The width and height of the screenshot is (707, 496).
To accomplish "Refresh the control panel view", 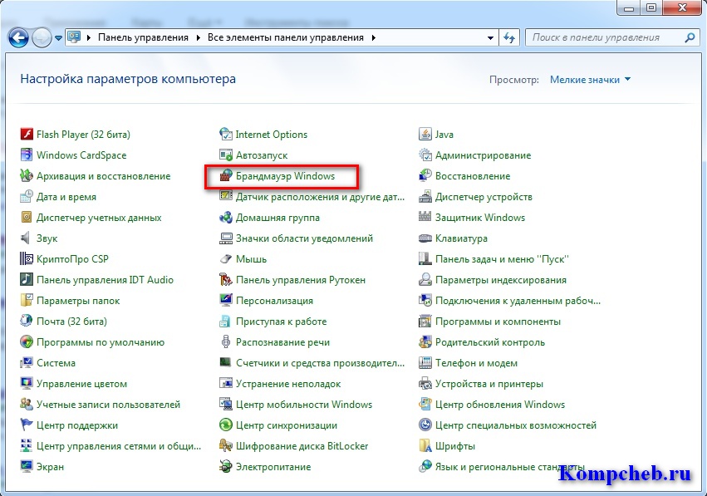I will pyautogui.click(x=509, y=38).
